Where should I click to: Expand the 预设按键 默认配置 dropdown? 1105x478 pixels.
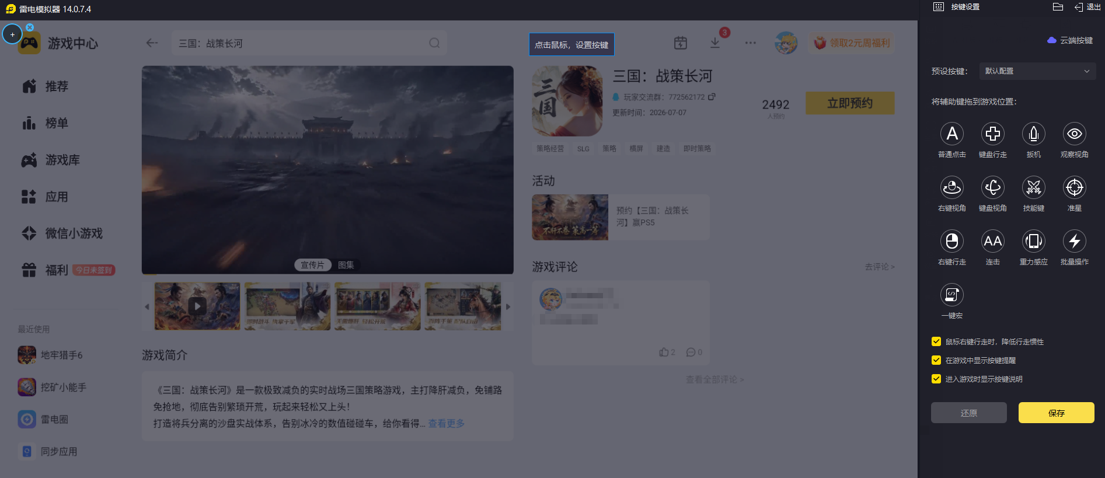tap(1037, 71)
